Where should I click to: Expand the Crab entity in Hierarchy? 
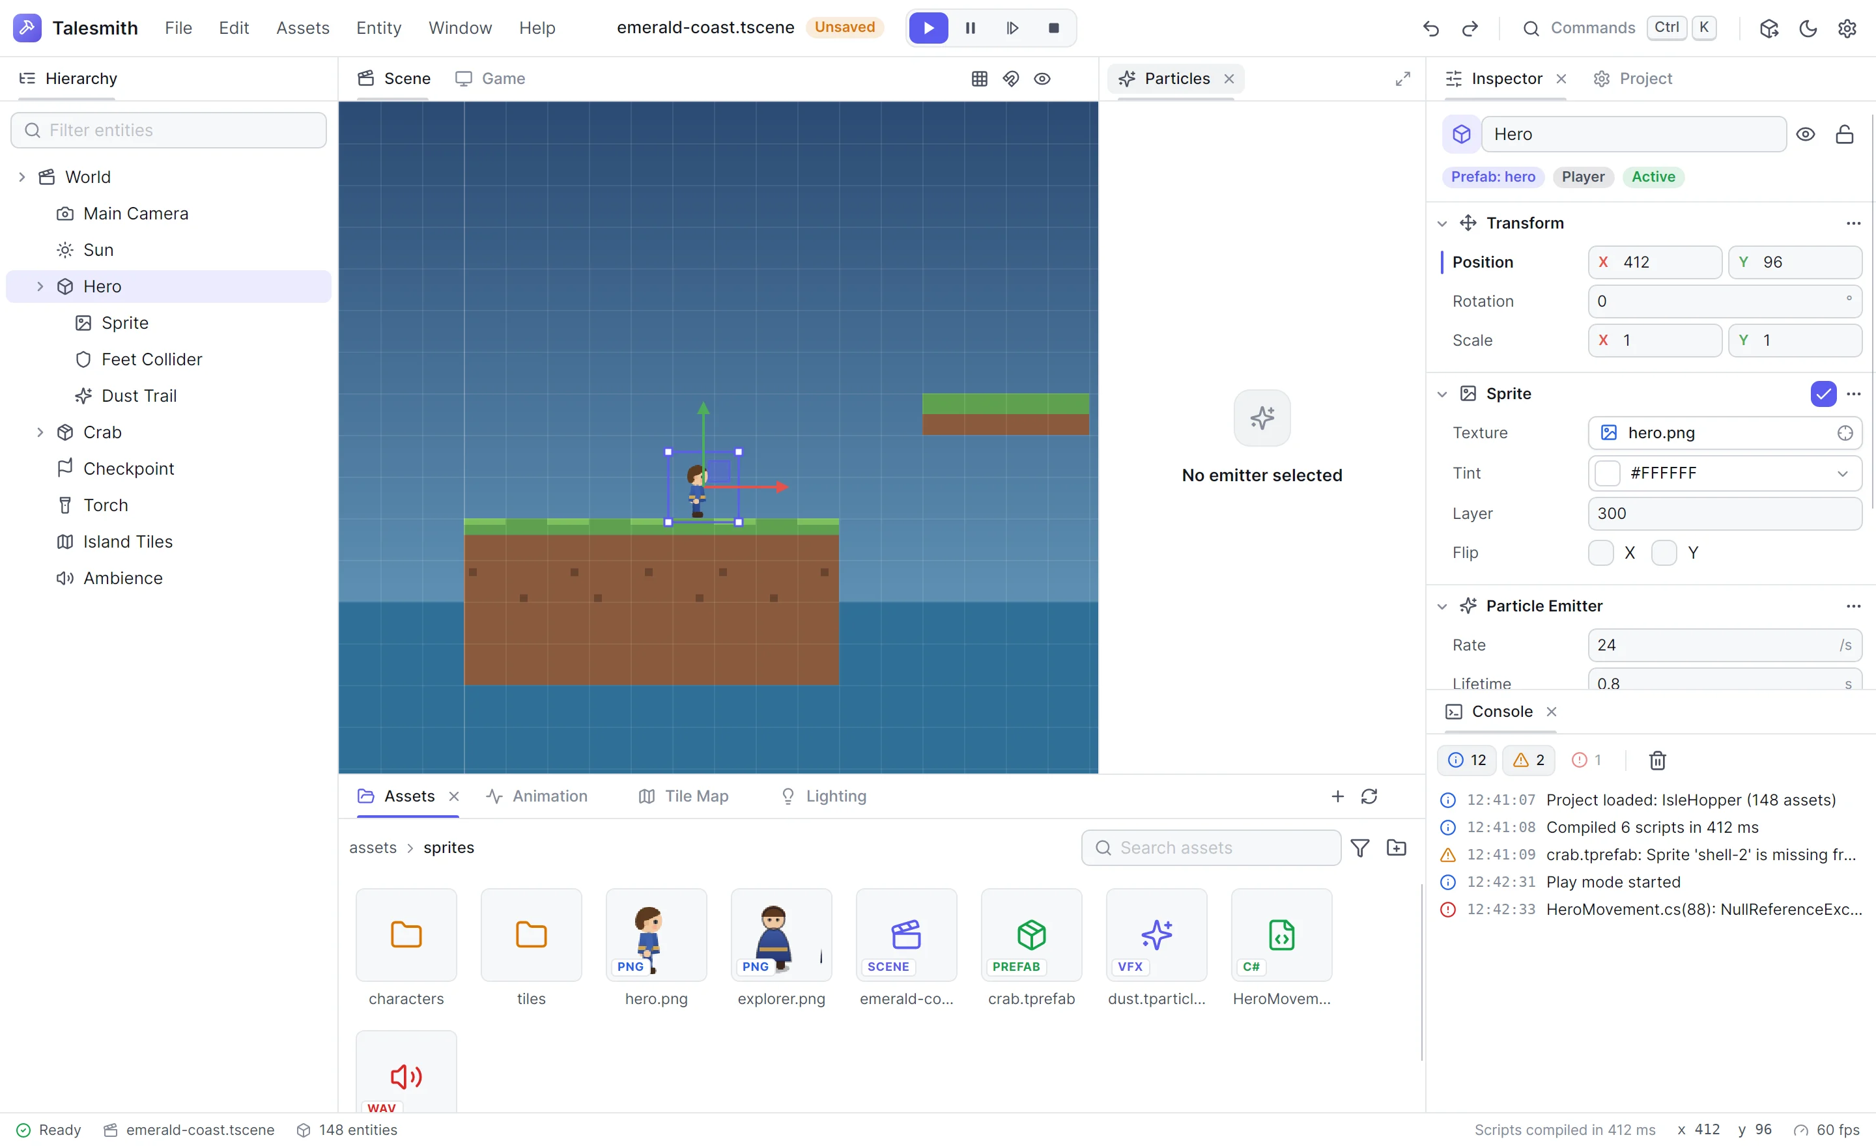(x=40, y=432)
